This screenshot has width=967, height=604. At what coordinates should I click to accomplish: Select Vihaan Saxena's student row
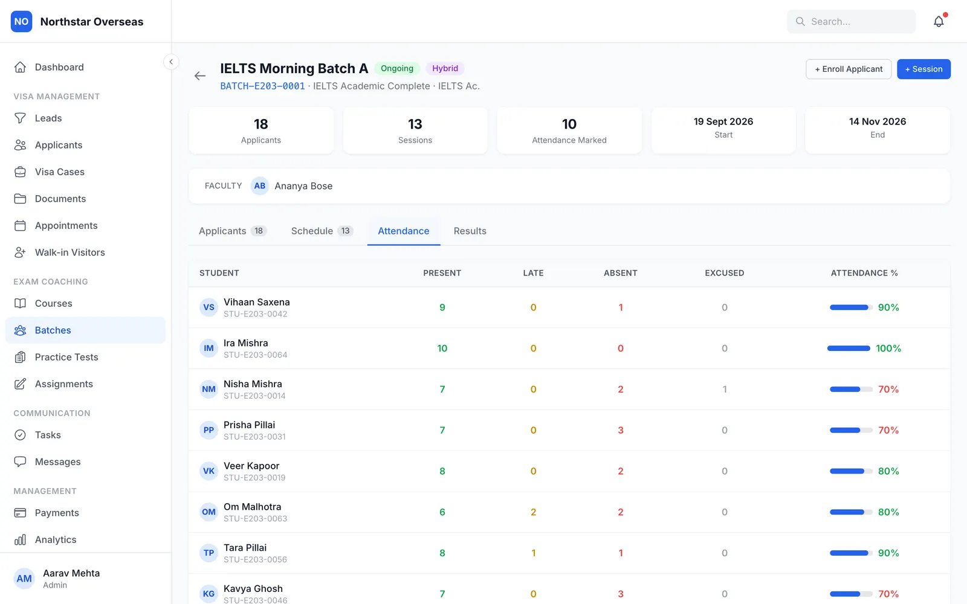coord(569,307)
